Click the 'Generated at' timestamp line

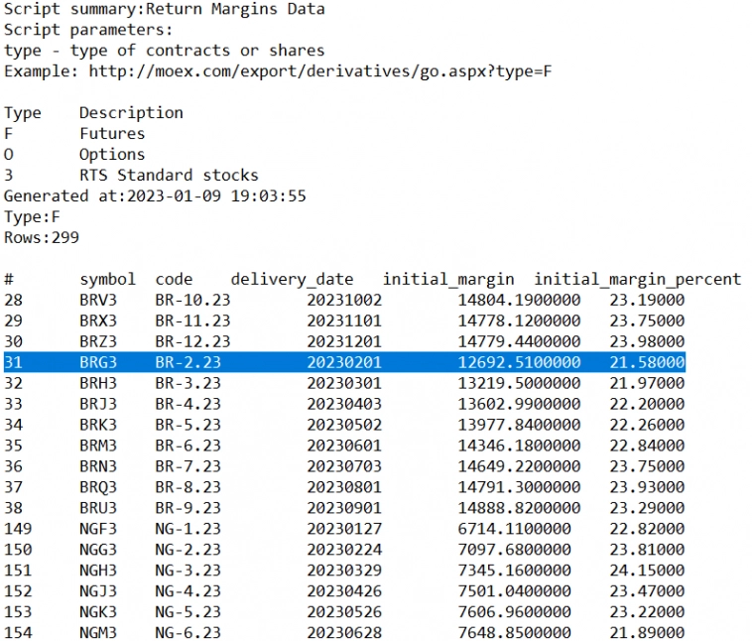point(155,195)
